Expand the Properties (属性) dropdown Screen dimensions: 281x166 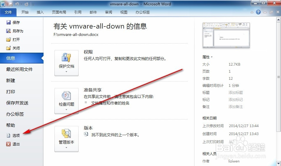[207, 57]
